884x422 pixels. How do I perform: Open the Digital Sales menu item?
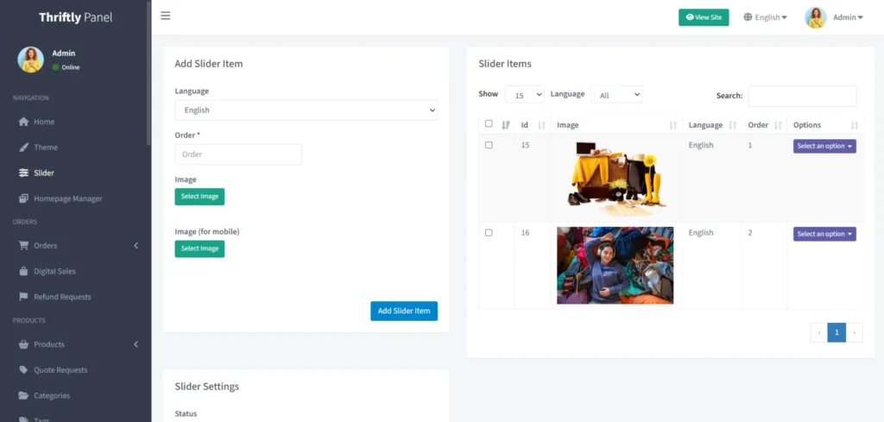tap(54, 271)
